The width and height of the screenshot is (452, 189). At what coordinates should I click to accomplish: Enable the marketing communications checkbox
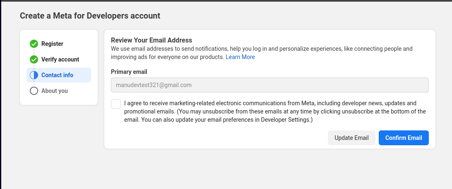click(116, 104)
